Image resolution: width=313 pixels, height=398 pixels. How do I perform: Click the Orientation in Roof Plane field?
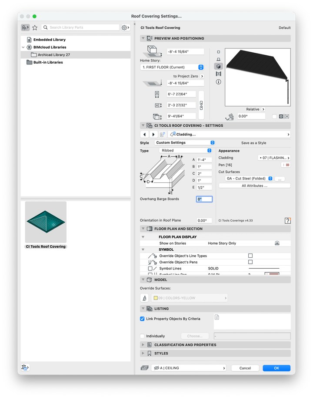(x=204, y=221)
